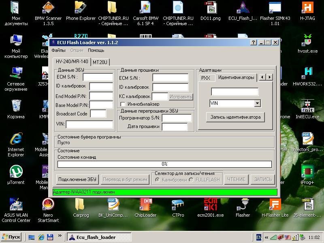Switch to the MT20U tab
Image resolution: width=324 pixels, height=243 pixels.
[100, 62]
